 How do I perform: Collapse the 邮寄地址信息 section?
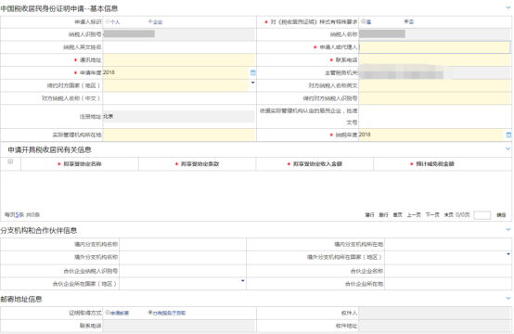pyautogui.click(x=508, y=298)
